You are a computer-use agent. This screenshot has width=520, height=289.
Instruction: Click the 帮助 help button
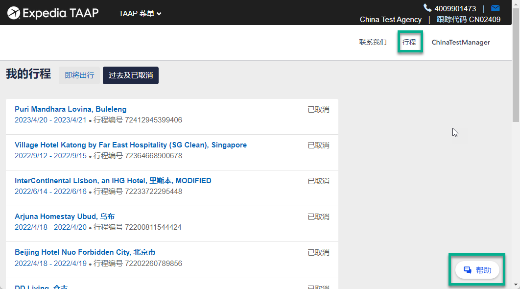pos(477,270)
